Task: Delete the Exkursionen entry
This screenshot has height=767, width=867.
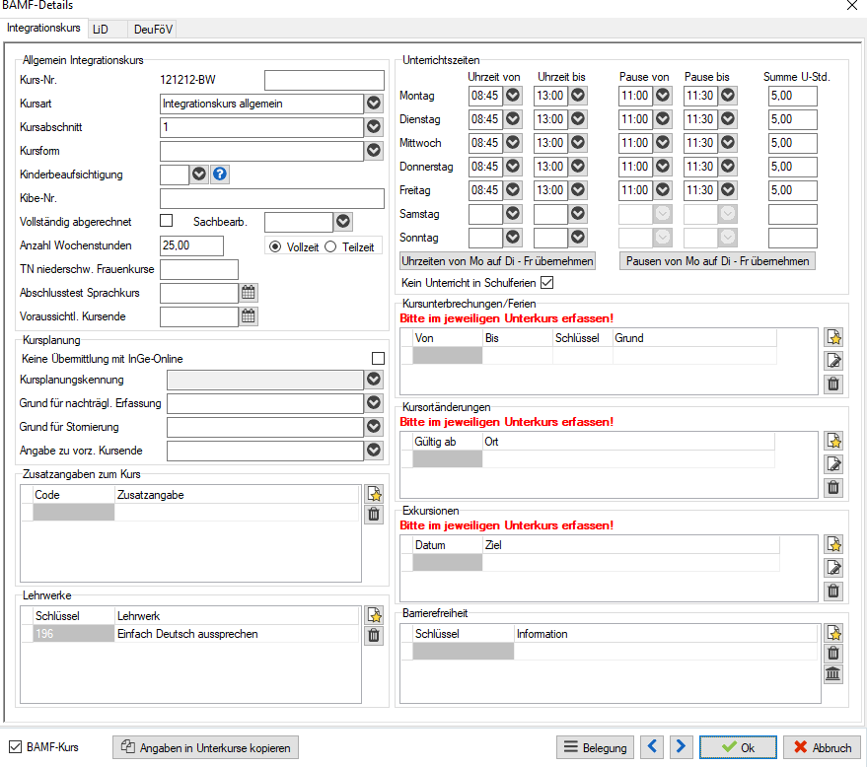Action: tap(833, 591)
